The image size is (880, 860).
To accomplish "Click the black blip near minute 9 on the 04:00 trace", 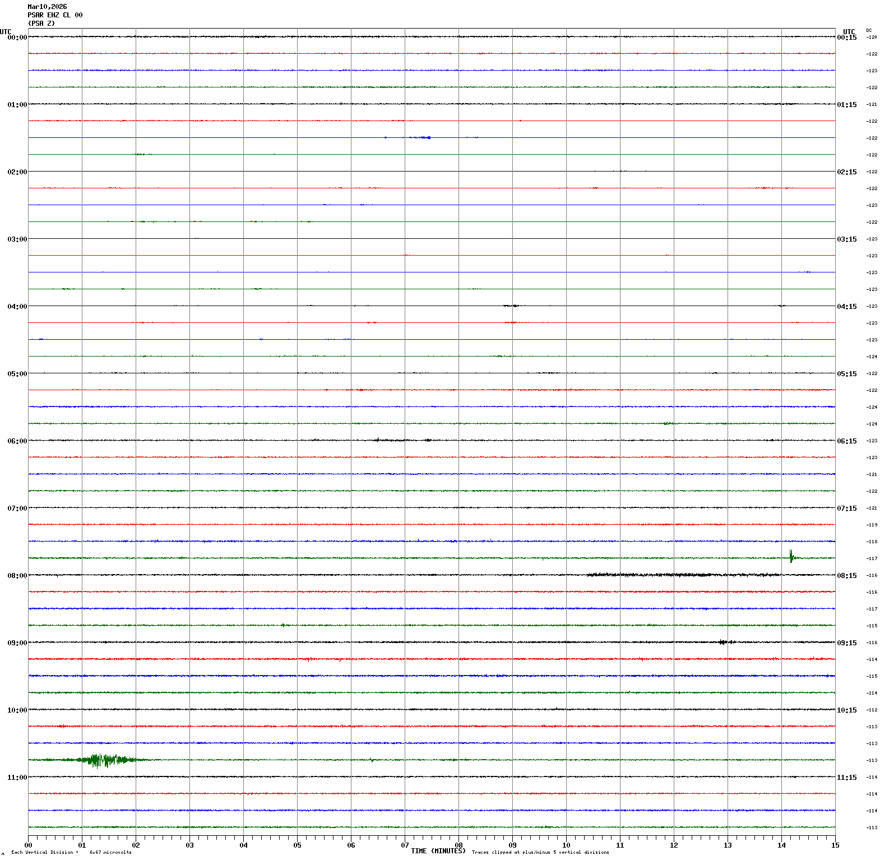I will [511, 306].
